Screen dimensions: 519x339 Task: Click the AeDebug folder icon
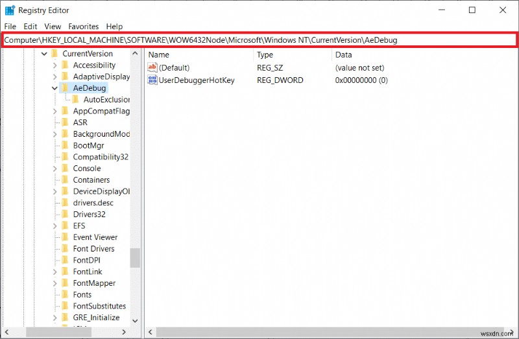[x=66, y=88]
